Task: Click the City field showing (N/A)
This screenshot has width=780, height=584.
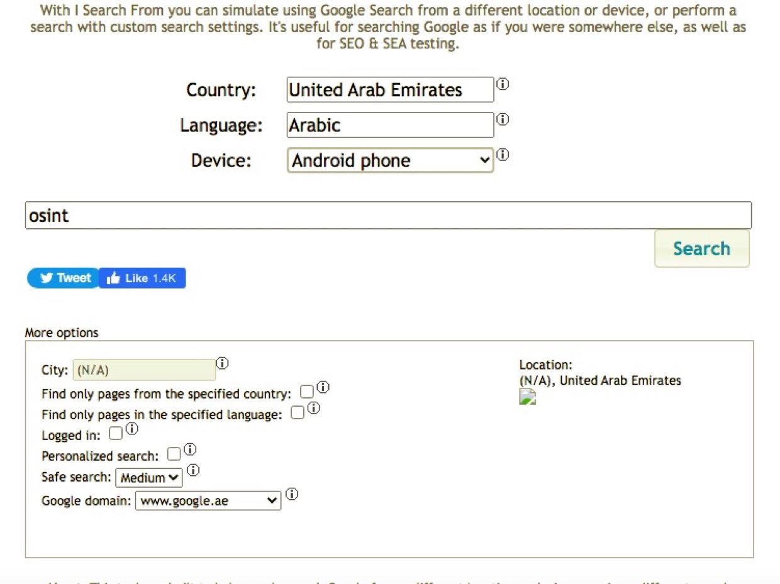Action: pyautogui.click(x=144, y=370)
